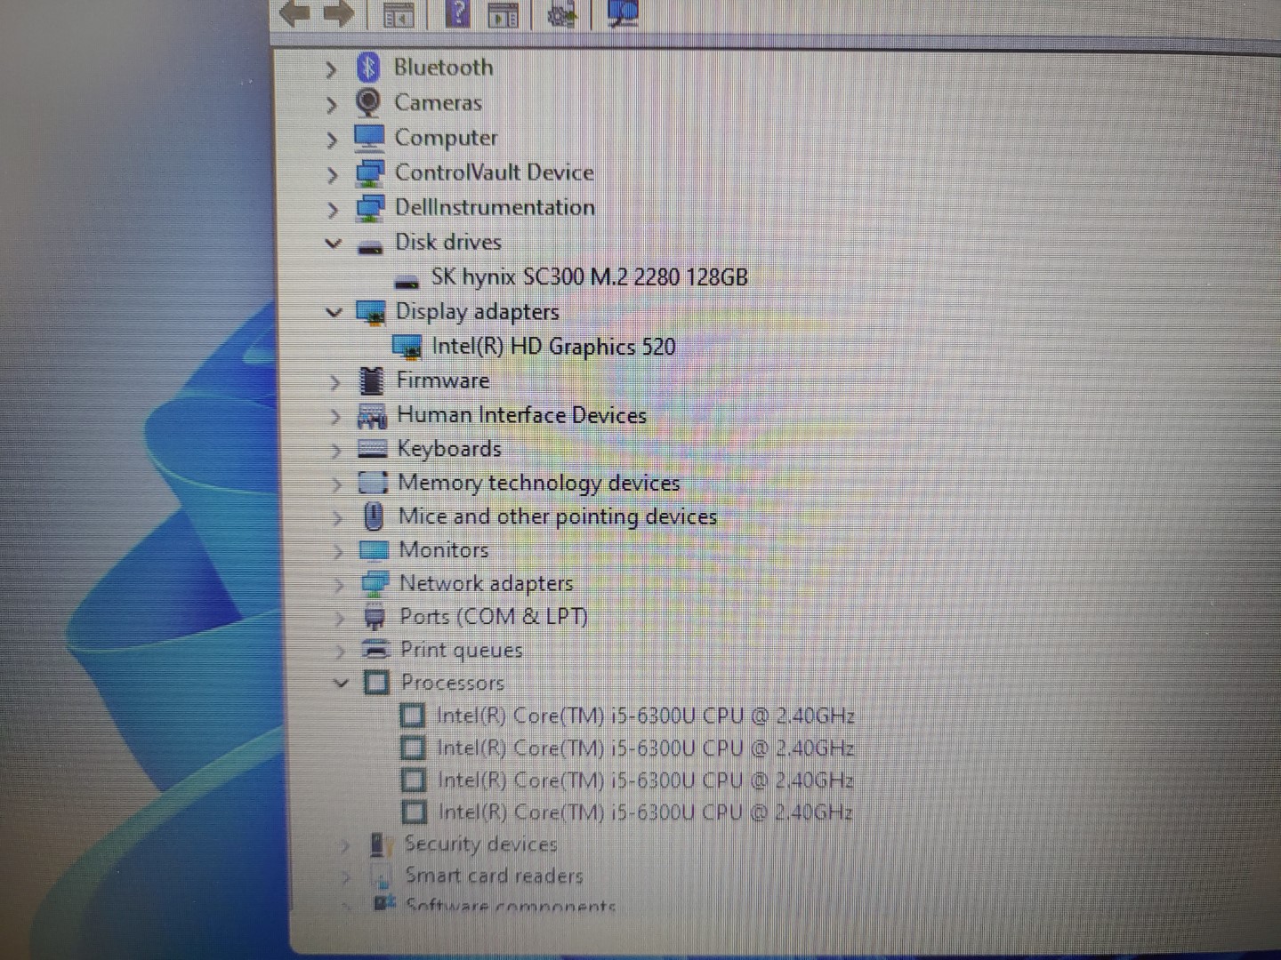Select SK hynix SC300 M.2 2280 128GB drive
This screenshot has width=1281, height=960.
click(x=589, y=277)
